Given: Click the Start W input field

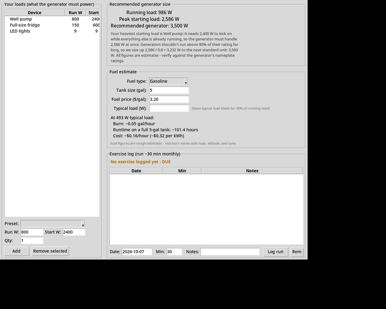Looking at the screenshot, I should click(74, 232).
